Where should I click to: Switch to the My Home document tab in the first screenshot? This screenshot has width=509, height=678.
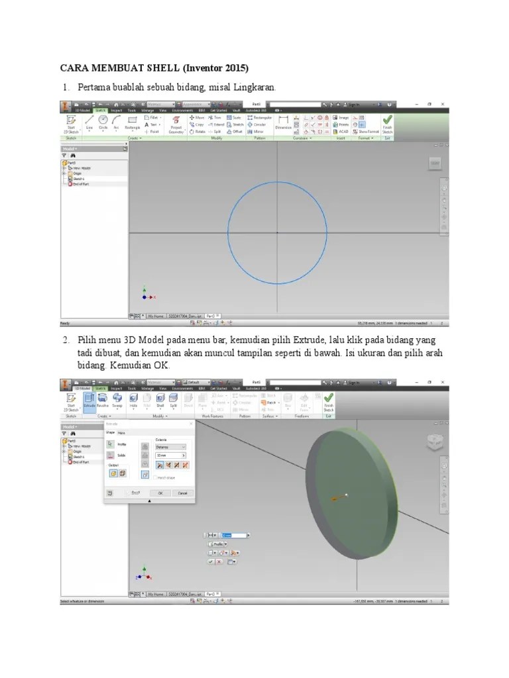point(156,316)
